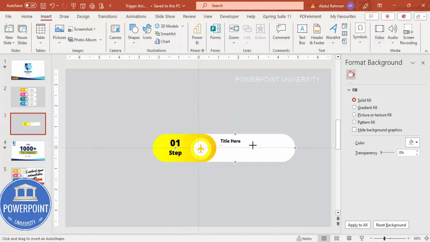430x242 pixels.
Task: Enable Hide background graphics
Action: pyautogui.click(x=354, y=129)
